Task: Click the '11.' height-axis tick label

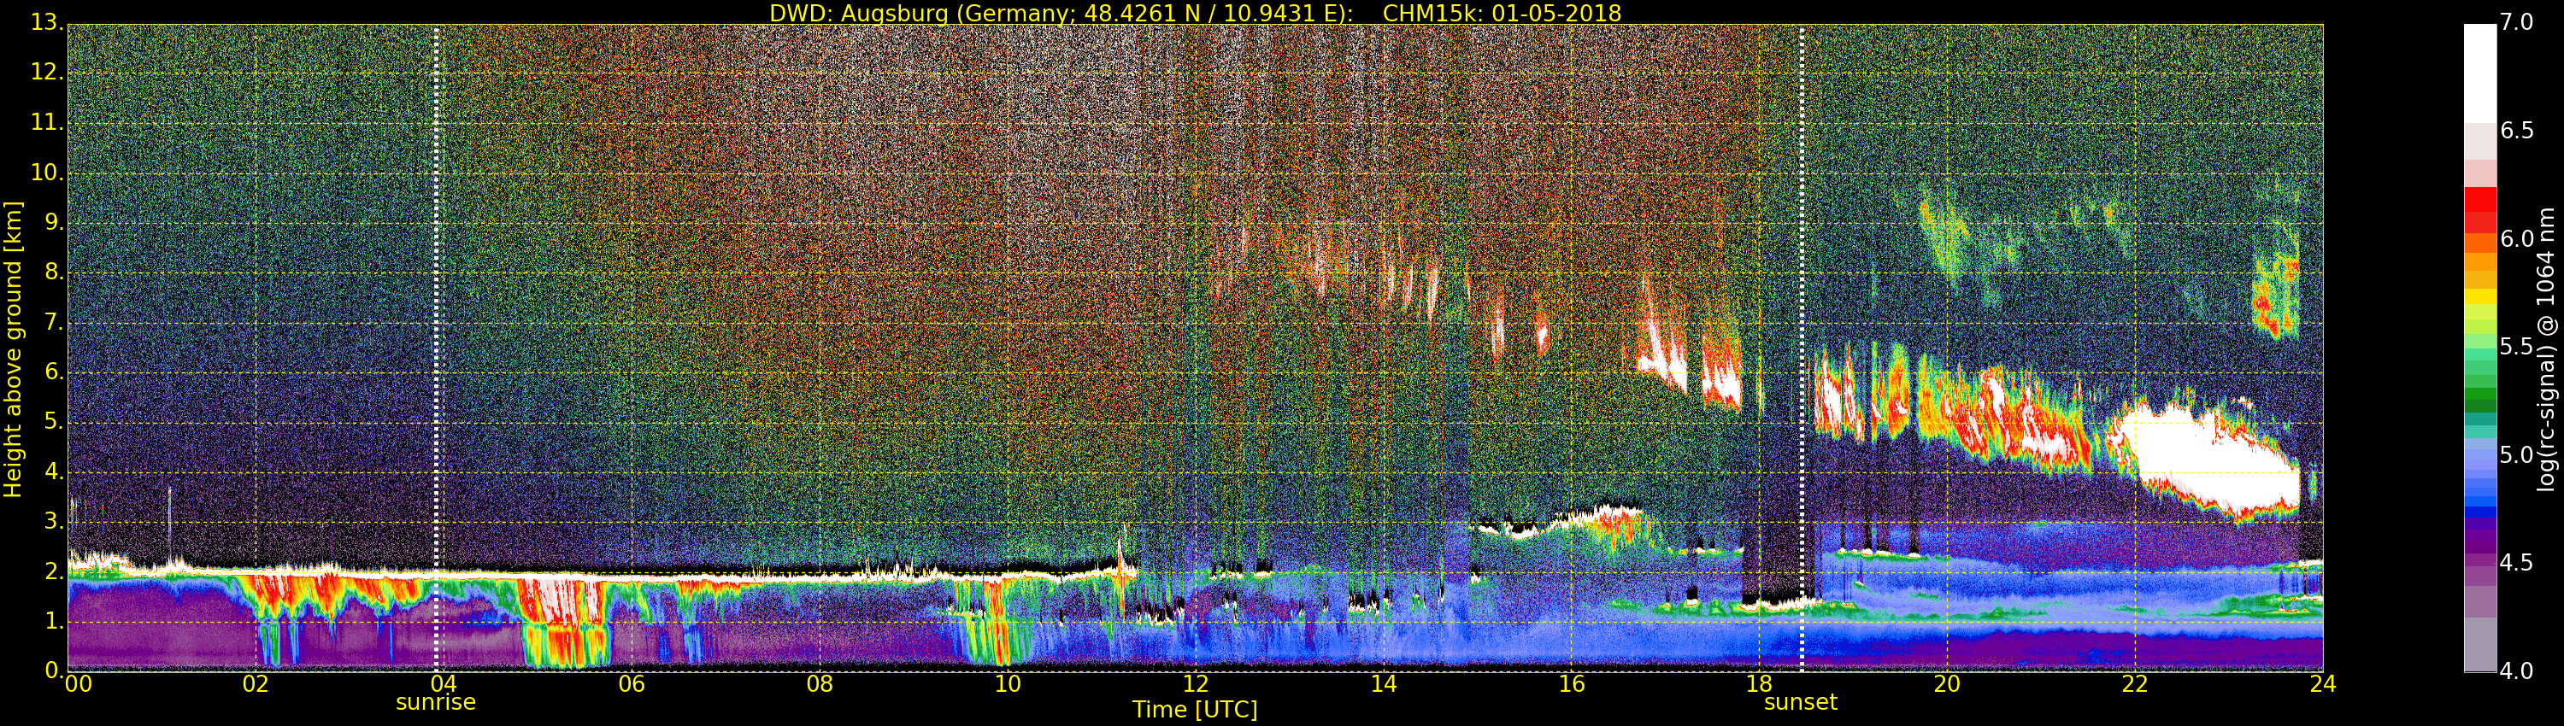Action: tap(48, 122)
